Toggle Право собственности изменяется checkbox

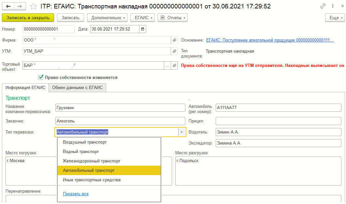(x=41, y=77)
